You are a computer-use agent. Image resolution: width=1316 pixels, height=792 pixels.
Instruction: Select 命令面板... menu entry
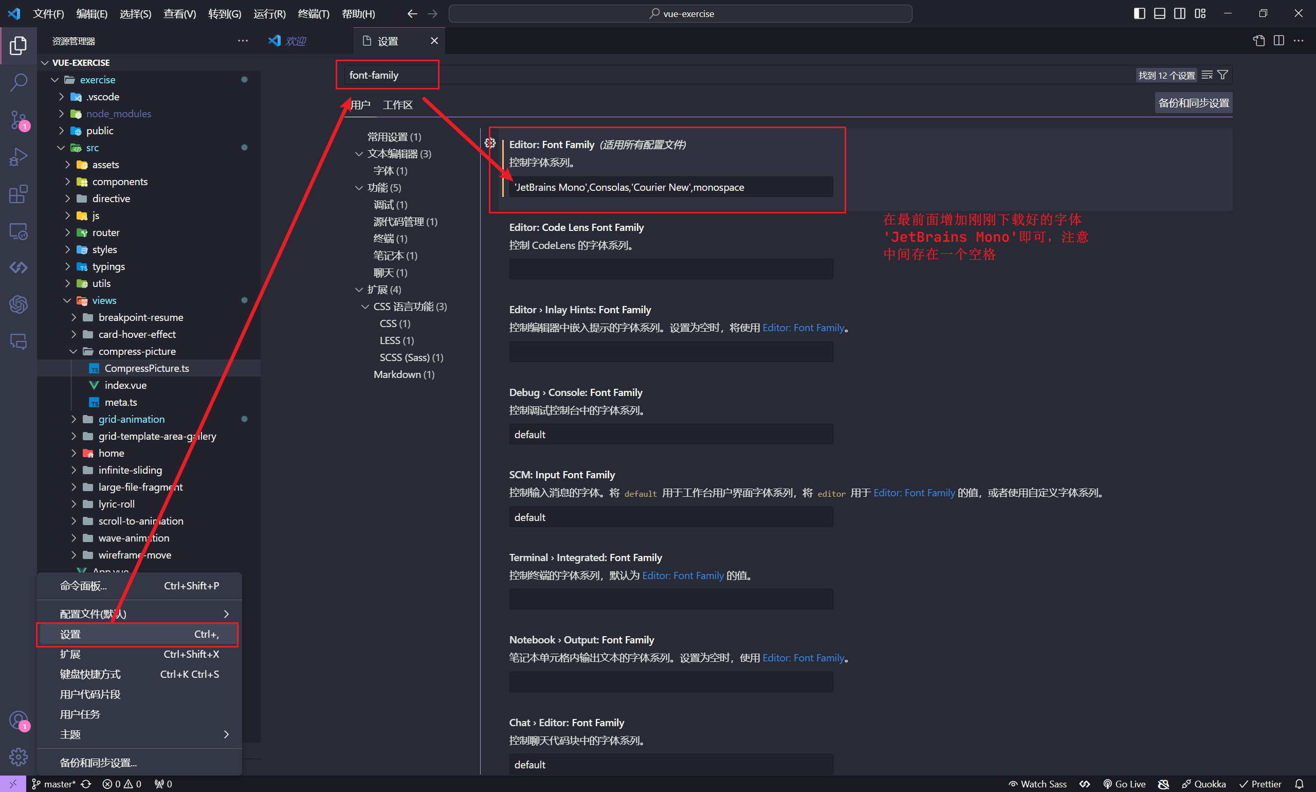(139, 586)
